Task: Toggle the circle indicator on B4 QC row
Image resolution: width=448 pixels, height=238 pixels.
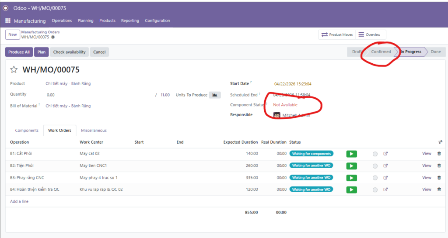Action: coord(375,190)
